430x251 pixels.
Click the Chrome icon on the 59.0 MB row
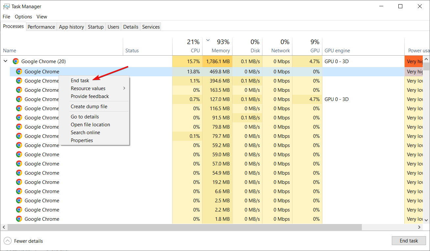click(x=19, y=154)
